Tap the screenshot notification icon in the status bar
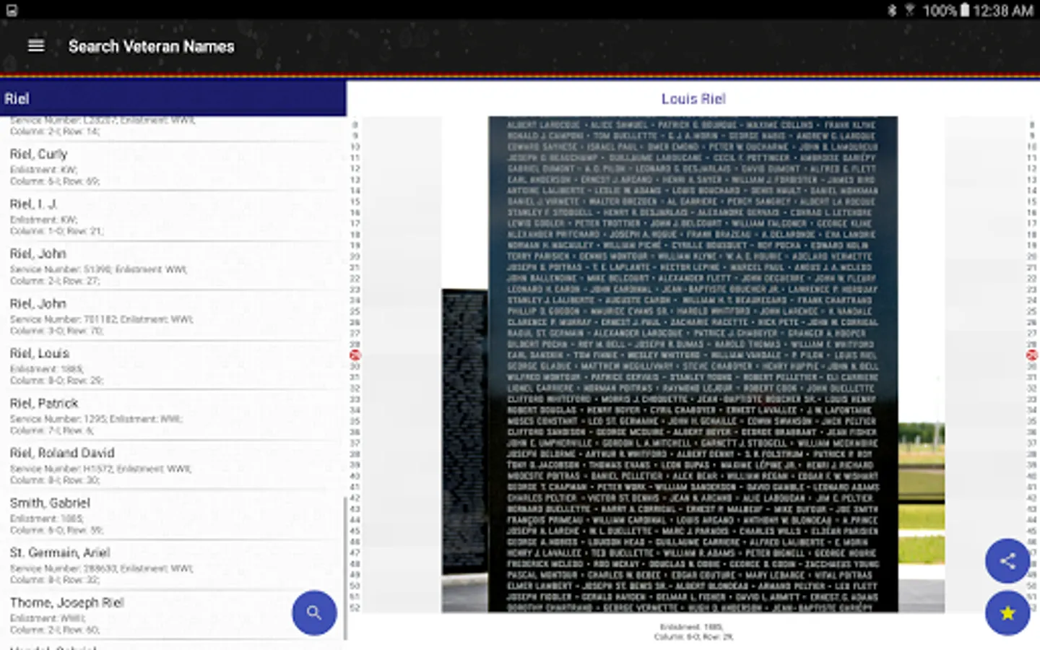This screenshot has height=650, width=1040. 12,10
